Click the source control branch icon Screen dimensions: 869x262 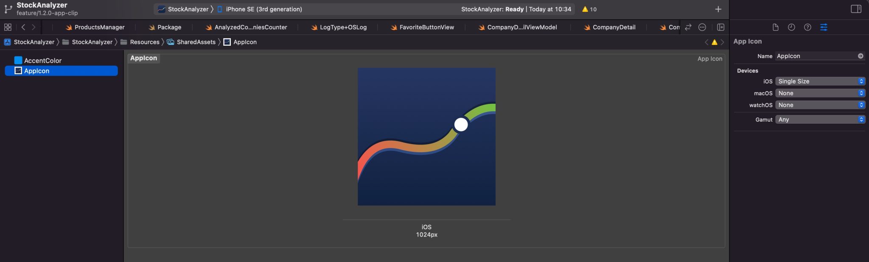(8, 9)
